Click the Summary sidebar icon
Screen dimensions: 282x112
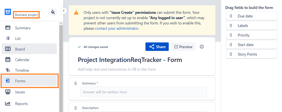point(8,28)
